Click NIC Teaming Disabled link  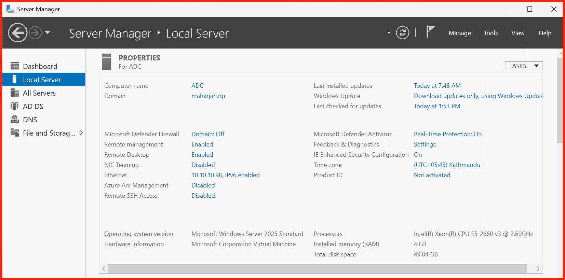point(203,165)
